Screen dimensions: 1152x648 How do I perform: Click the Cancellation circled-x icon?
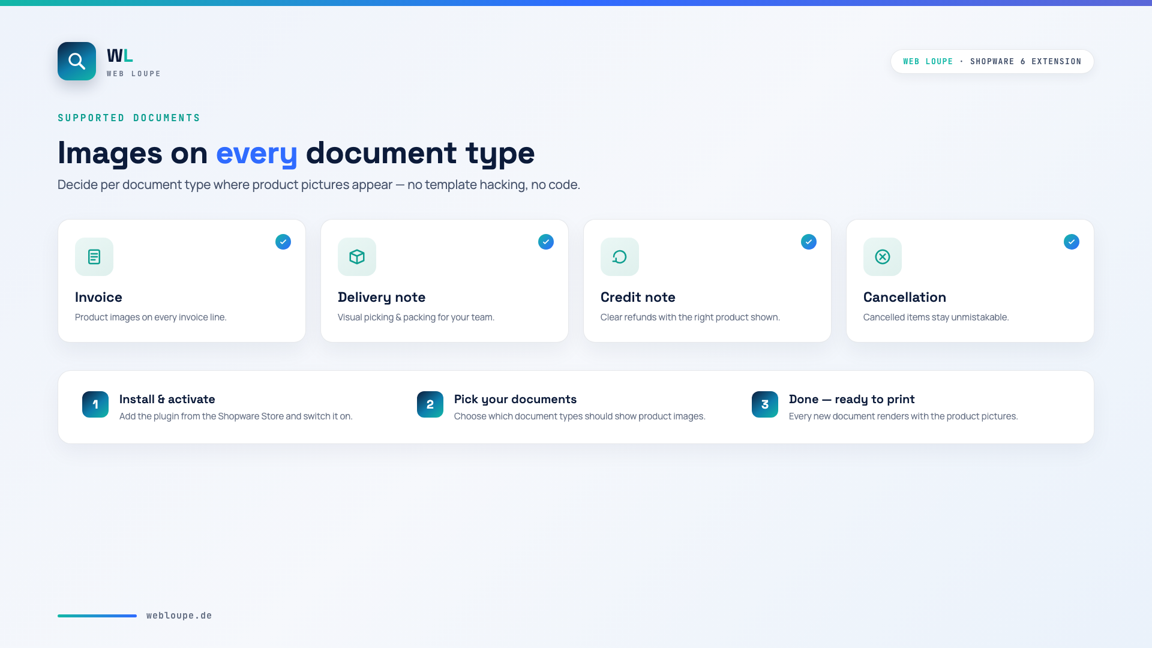click(x=883, y=257)
